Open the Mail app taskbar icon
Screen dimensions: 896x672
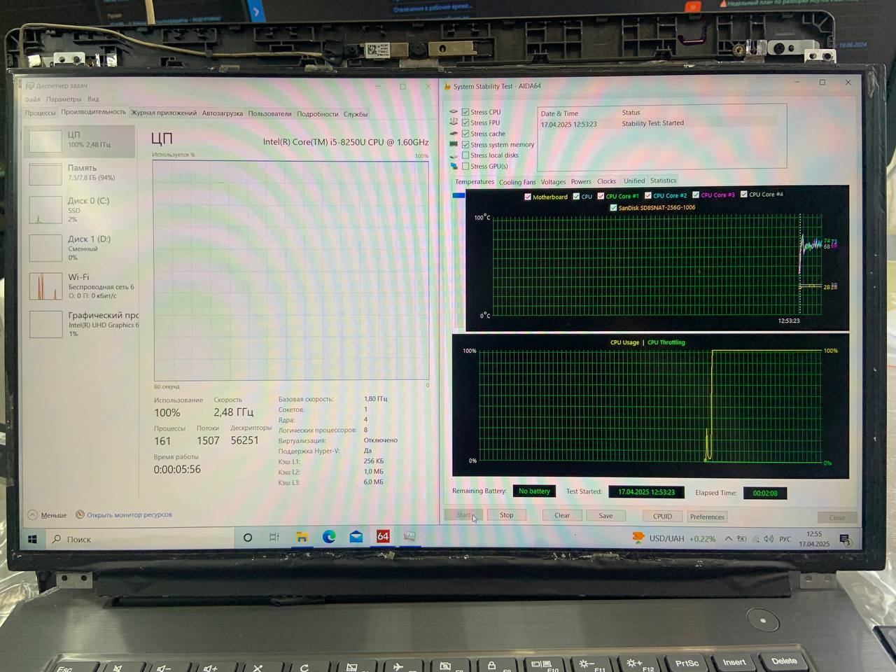pos(356,537)
